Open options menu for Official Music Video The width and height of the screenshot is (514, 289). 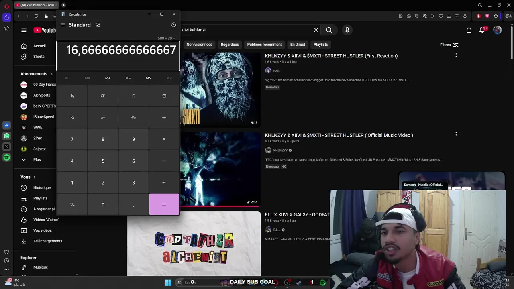[456, 134]
